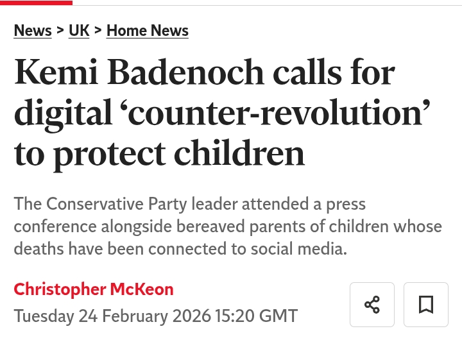Open the Home News breadcrumb
Image resolution: width=462 pixels, height=347 pixels.
point(148,31)
